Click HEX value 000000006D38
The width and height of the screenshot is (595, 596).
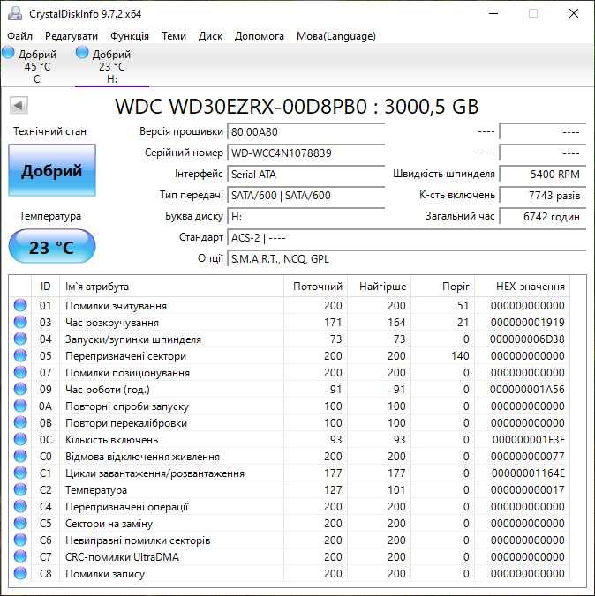pos(527,339)
